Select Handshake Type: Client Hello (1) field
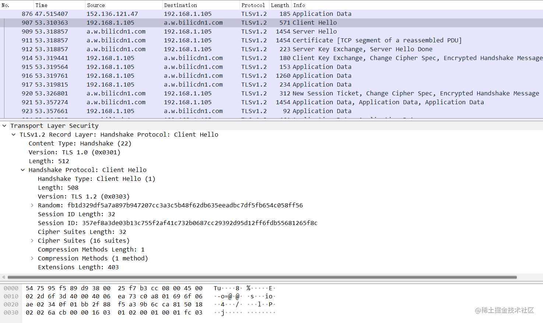Image resolution: width=543 pixels, height=323 pixels. click(96, 179)
